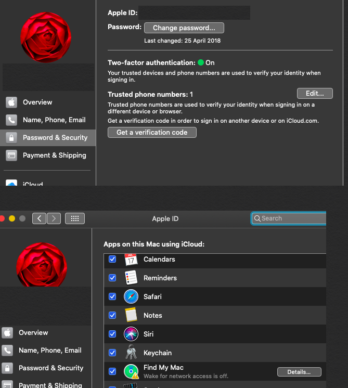Click the phone icon in bottom window sidebar

[x=7, y=351]
